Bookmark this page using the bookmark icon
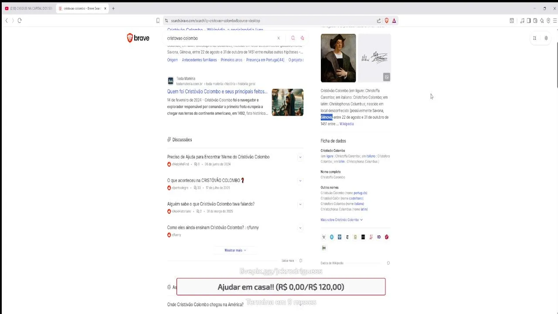The image size is (558, 314). click(158, 20)
